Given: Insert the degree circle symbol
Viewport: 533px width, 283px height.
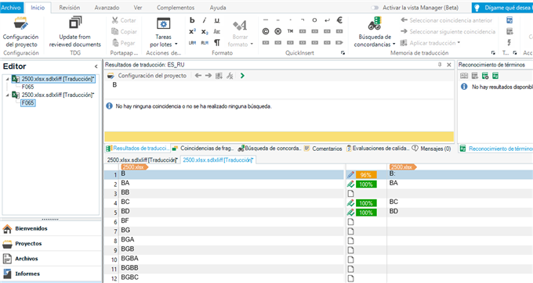Looking at the screenshot, I should point(314,20).
